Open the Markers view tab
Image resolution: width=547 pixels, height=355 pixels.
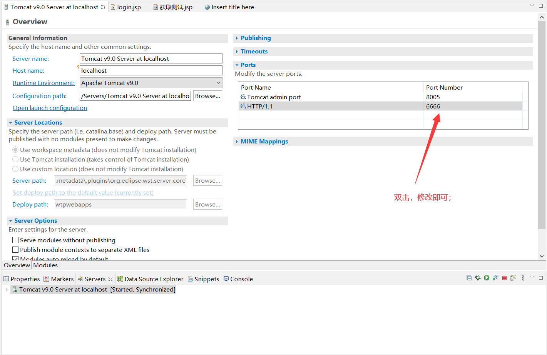(59, 279)
